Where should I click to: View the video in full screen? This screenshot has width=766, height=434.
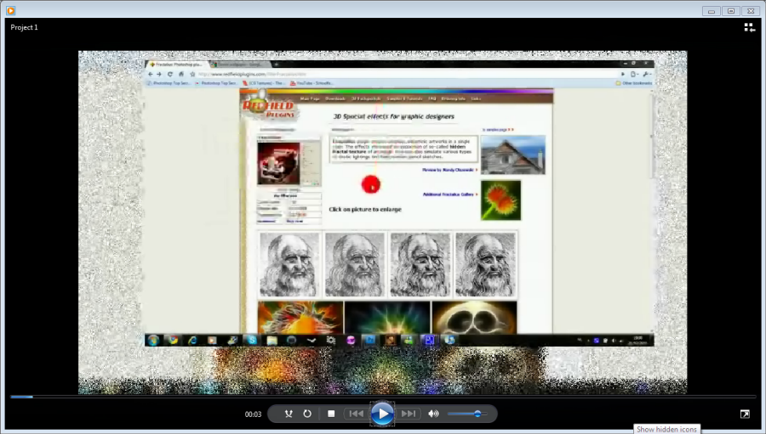[745, 414]
